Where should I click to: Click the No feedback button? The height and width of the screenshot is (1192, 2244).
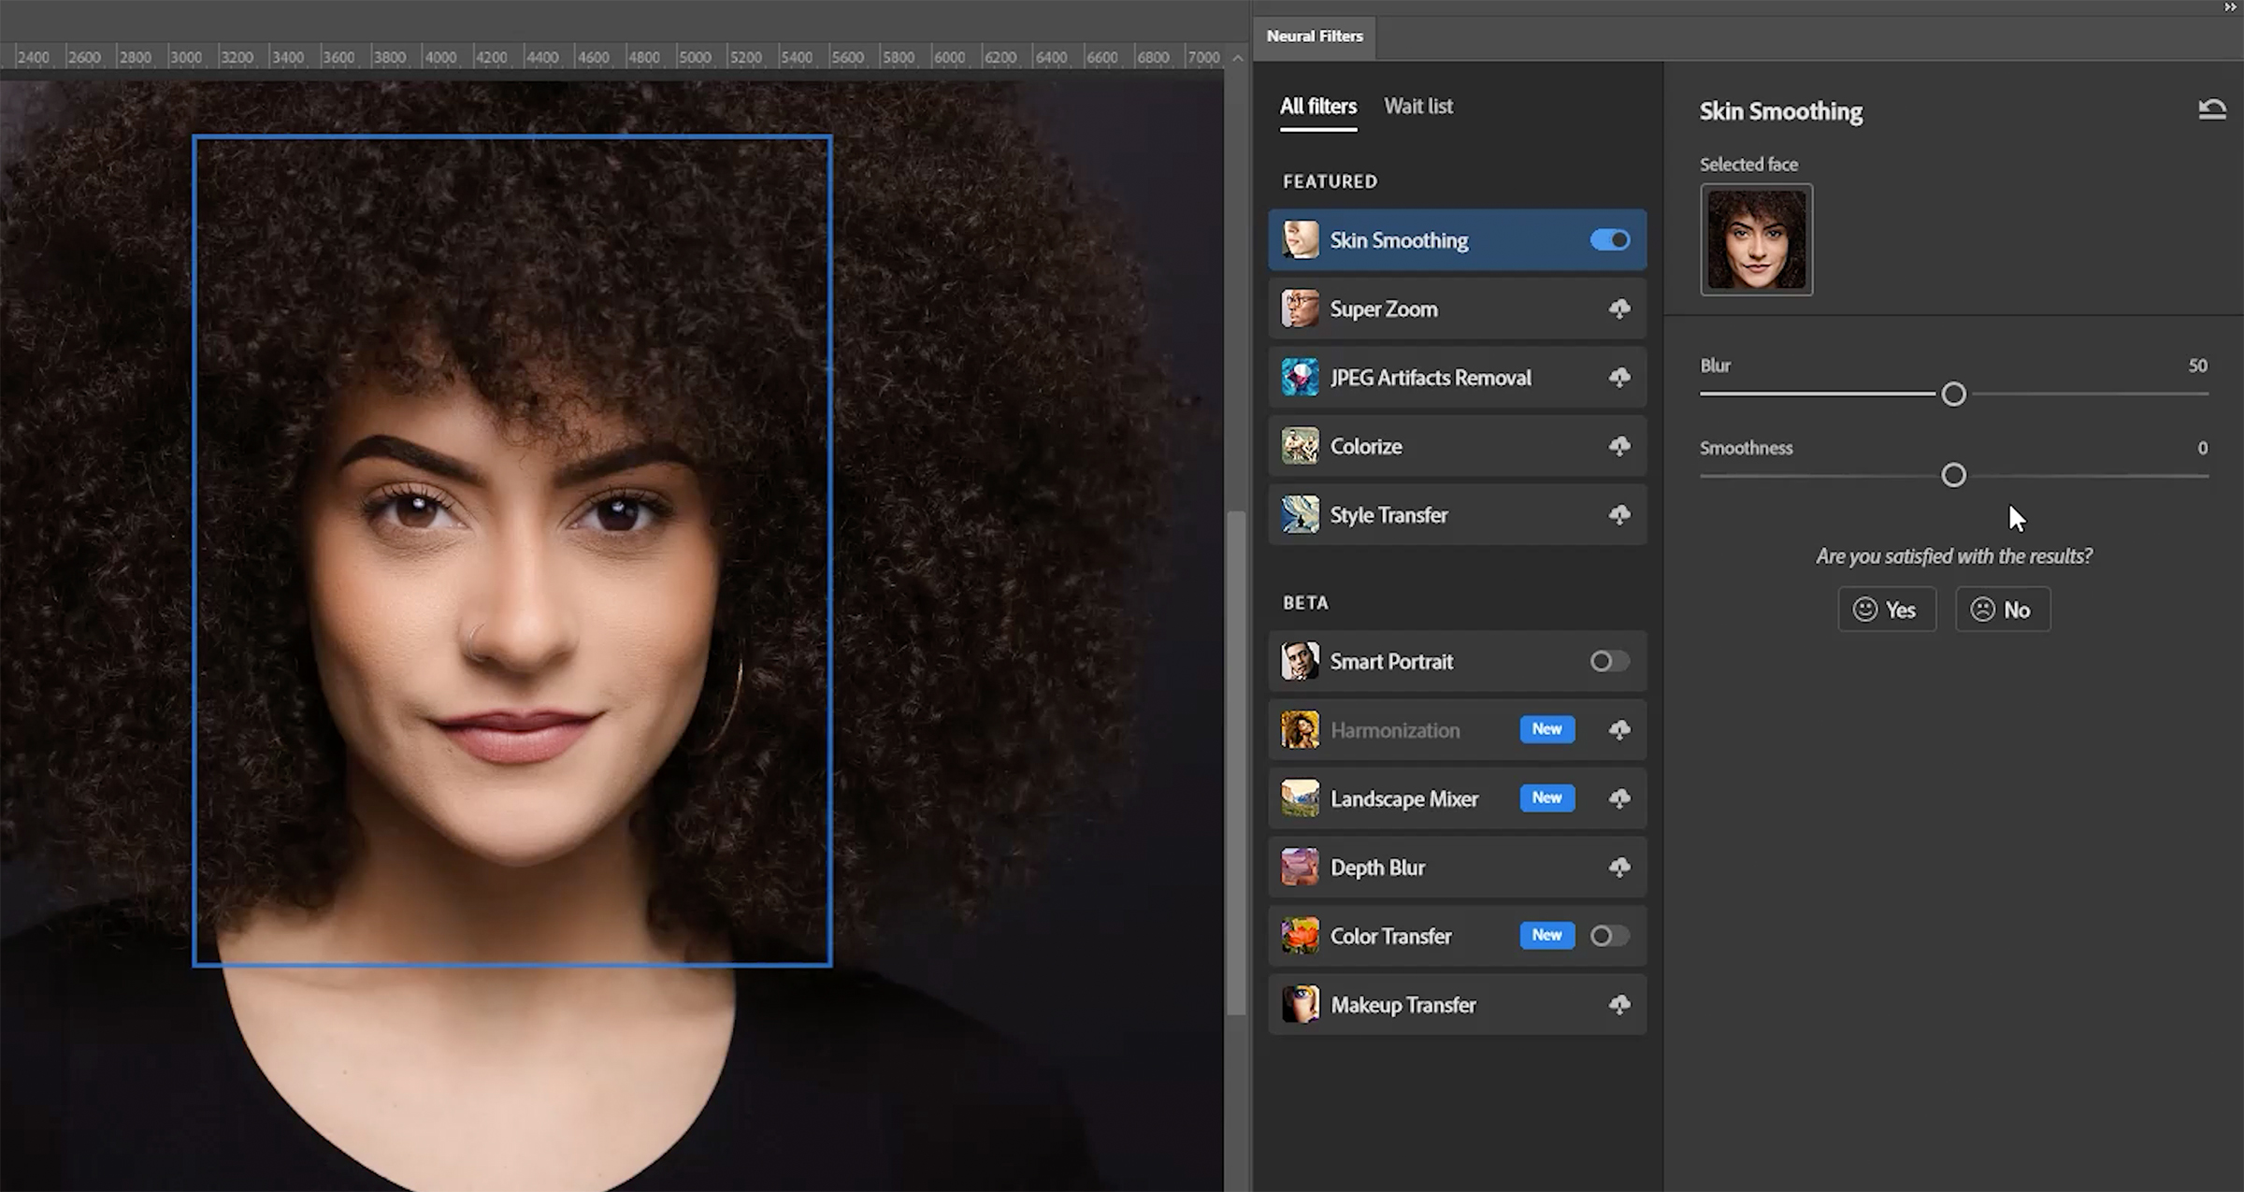click(2002, 609)
